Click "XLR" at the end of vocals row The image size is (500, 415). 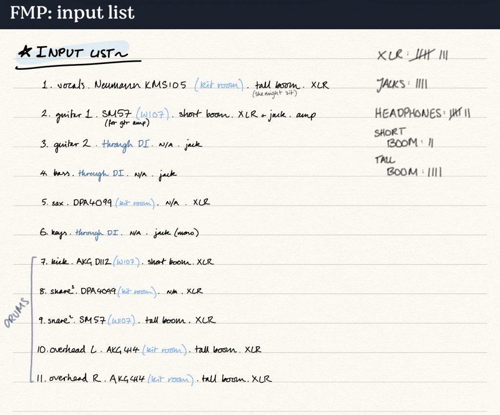(320, 85)
